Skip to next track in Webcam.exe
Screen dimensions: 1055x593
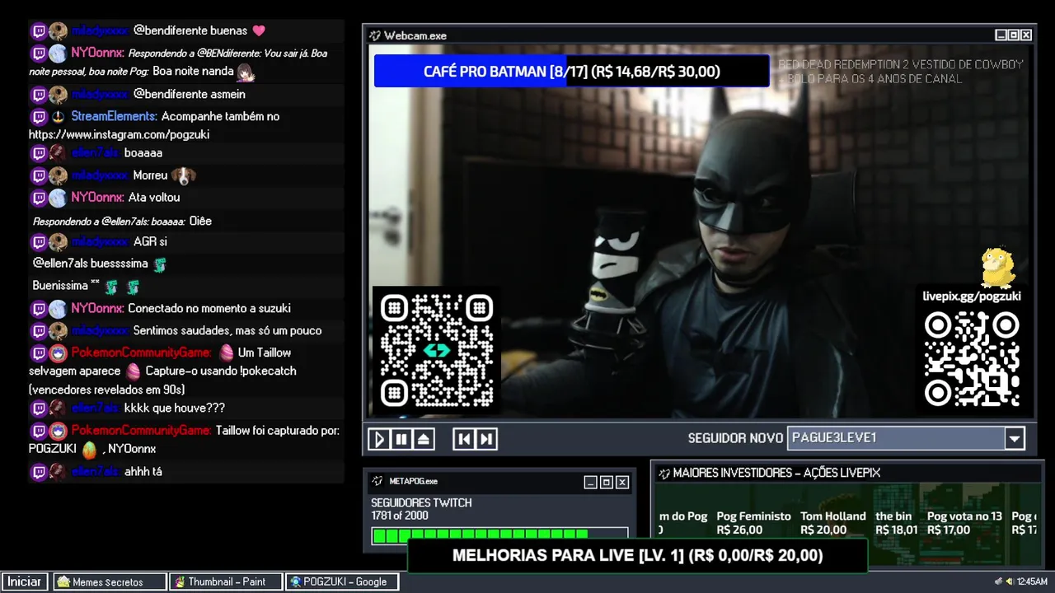pos(486,439)
